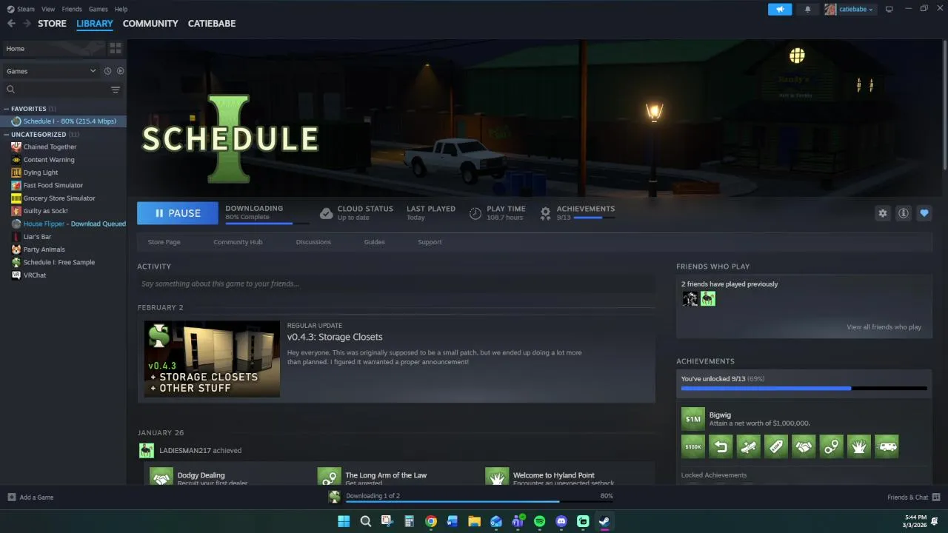Open the handshake achievement icon
Screen dimensions: 948x533
804,446
